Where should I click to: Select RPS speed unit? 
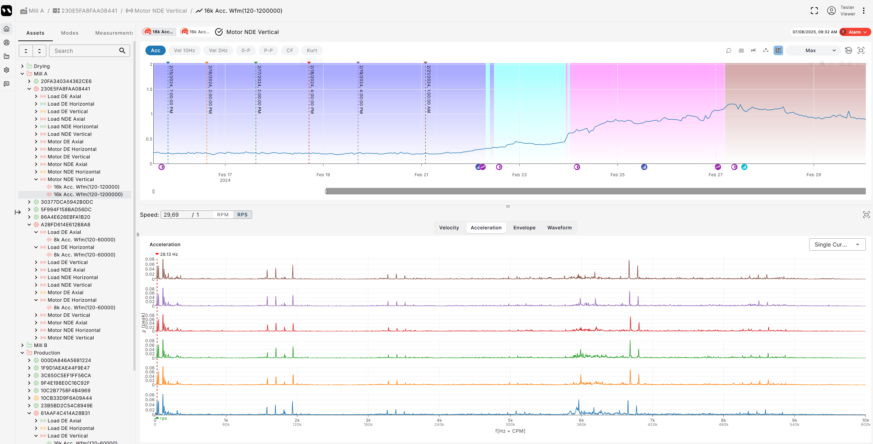pyautogui.click(x=242, y=215)
